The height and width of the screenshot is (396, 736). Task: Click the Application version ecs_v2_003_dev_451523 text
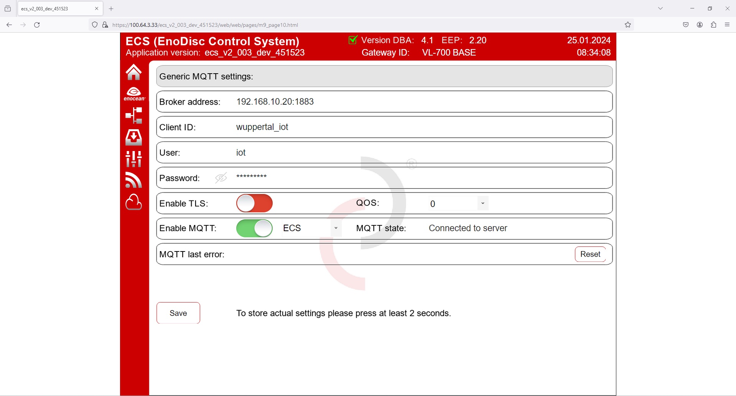tap(215, 53)
